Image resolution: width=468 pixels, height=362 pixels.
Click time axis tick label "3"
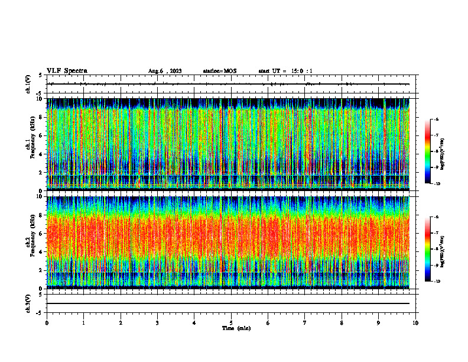[157, 323]
